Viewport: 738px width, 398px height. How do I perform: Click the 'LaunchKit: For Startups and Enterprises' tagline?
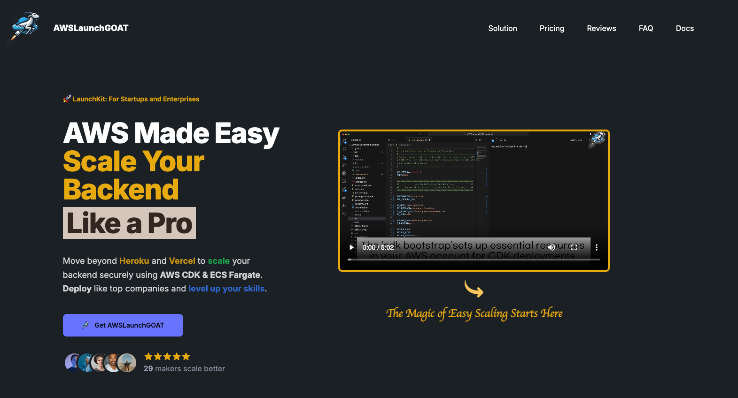point(136,99)
